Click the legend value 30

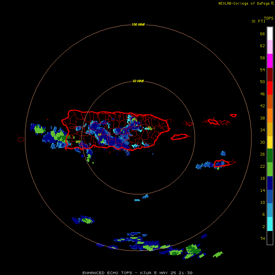(262, 142)
